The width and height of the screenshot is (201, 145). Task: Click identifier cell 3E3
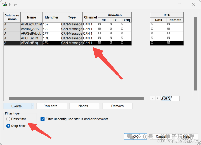52,43
